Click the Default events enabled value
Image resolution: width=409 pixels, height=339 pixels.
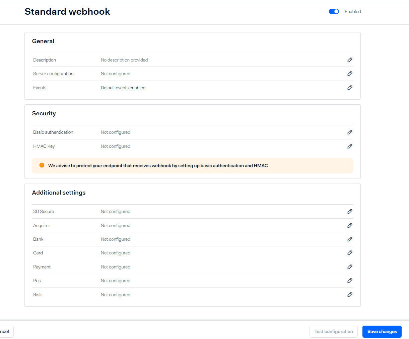pos(123,88)
